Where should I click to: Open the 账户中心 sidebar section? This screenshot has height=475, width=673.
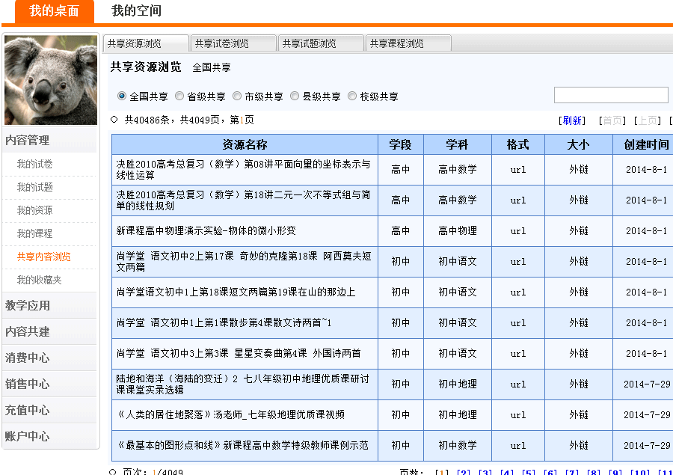pos(28,436)
